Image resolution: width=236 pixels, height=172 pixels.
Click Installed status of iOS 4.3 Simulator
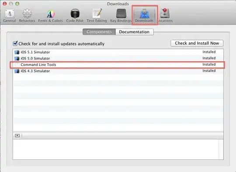[x=209, y=71]
